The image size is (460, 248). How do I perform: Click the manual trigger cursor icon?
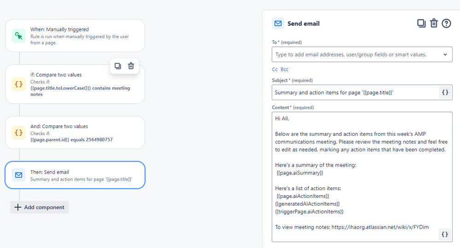coord(18,36)
